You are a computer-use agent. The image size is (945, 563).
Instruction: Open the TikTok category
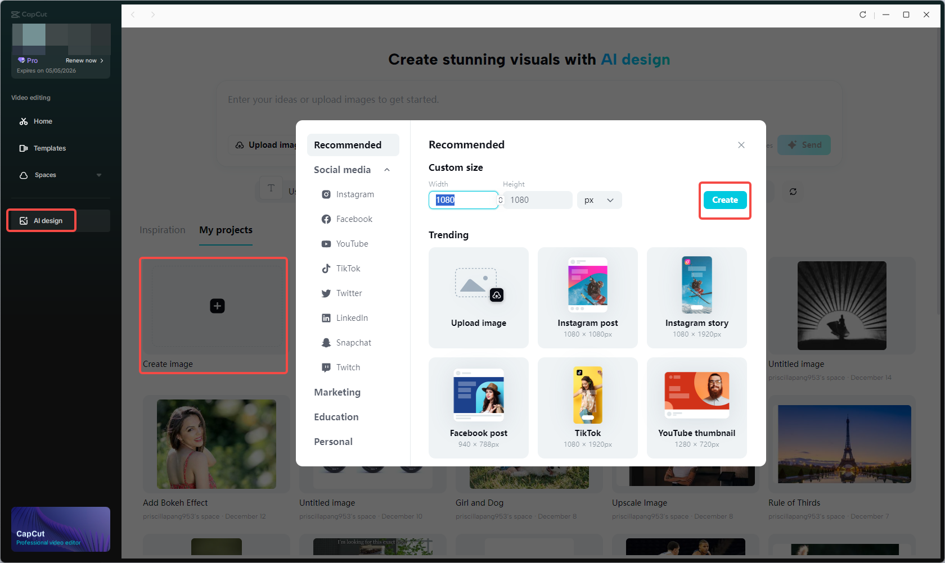pos(326,268)
